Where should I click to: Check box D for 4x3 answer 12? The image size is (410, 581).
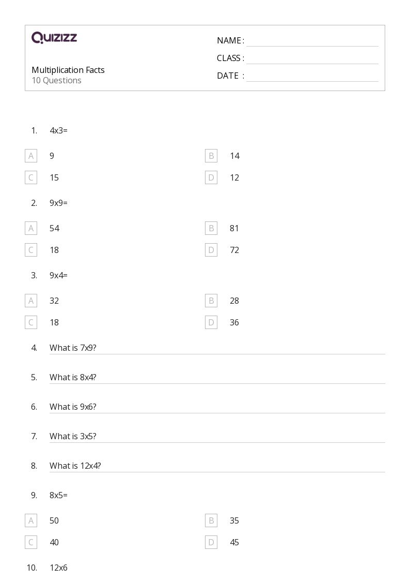click(x=211, y=177)
